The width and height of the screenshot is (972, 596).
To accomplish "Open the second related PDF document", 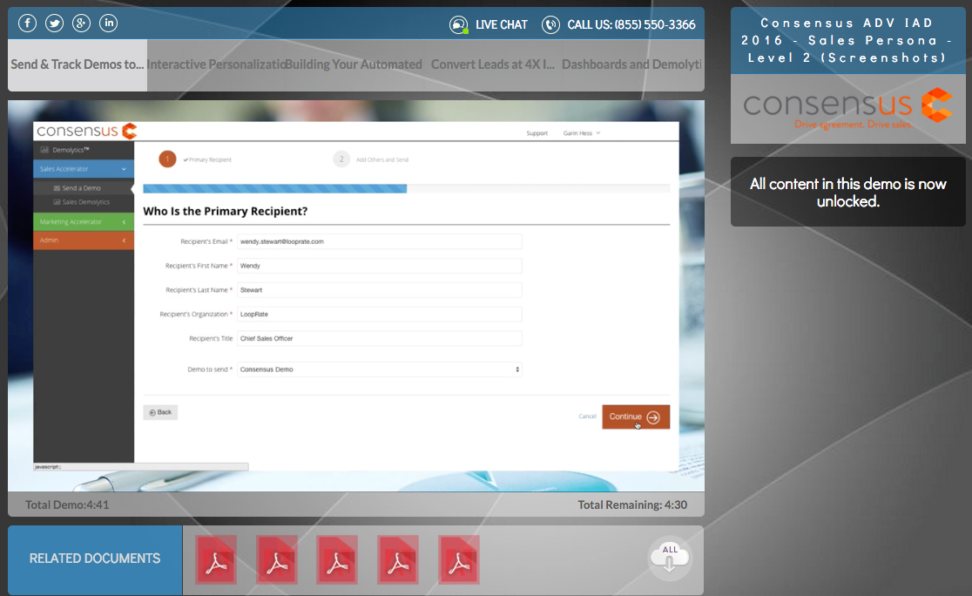I will click(276, 560).
